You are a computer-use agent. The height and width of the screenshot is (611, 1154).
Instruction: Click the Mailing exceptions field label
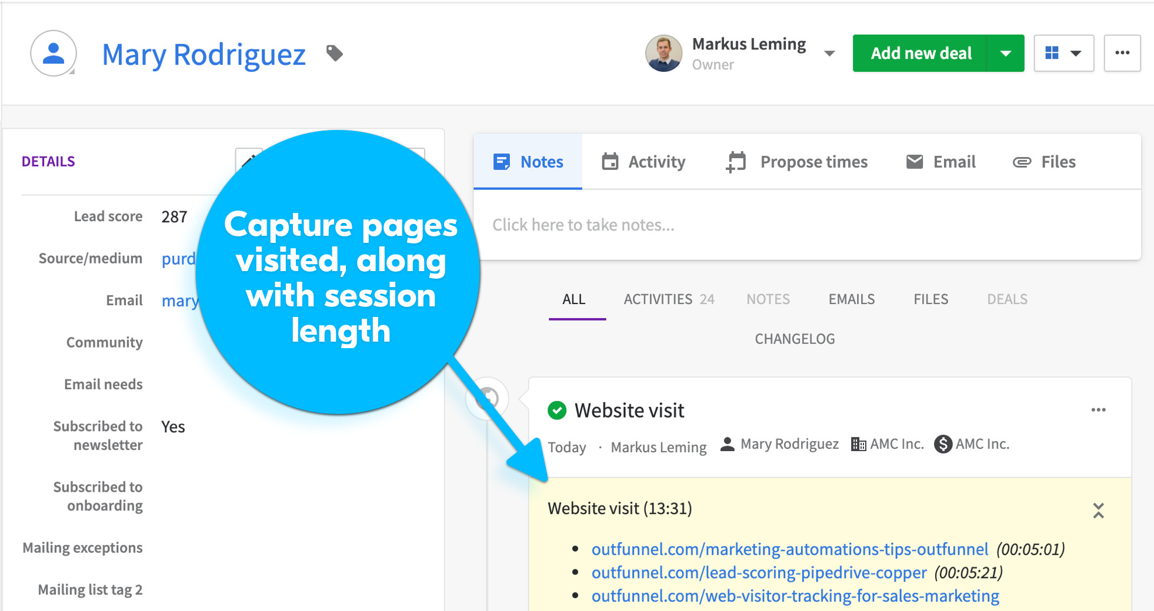coord(82,548)
